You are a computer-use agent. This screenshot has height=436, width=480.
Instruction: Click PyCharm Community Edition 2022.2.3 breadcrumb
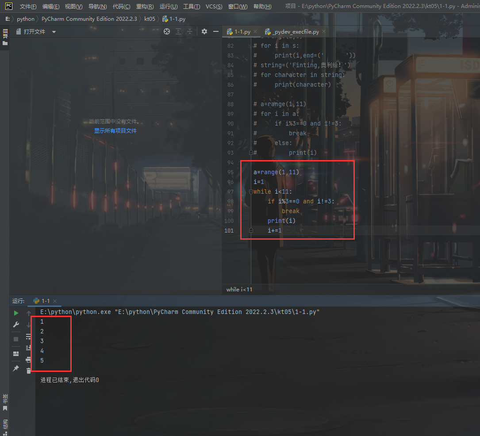click(89, 19)
